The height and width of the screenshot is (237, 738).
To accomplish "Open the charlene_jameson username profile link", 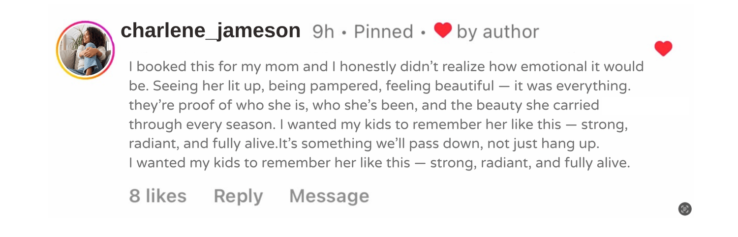I will point(211,31).
